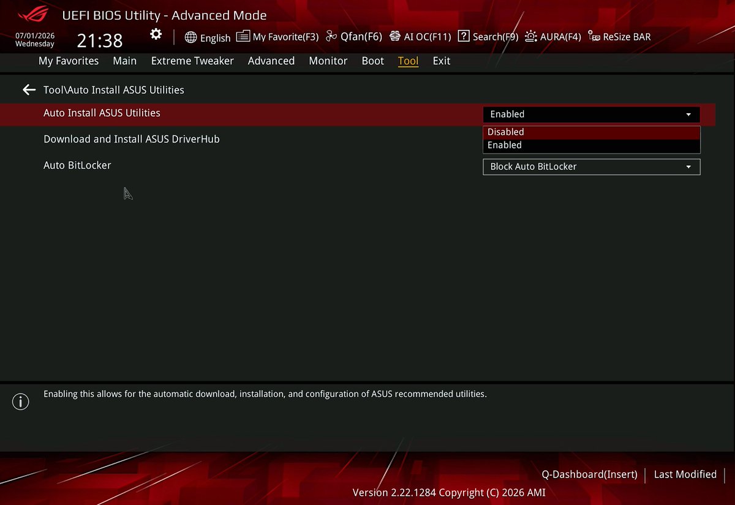Open the Boot tab
The height and width of the screenshot is (505, 735).
(x=373, y=61)
